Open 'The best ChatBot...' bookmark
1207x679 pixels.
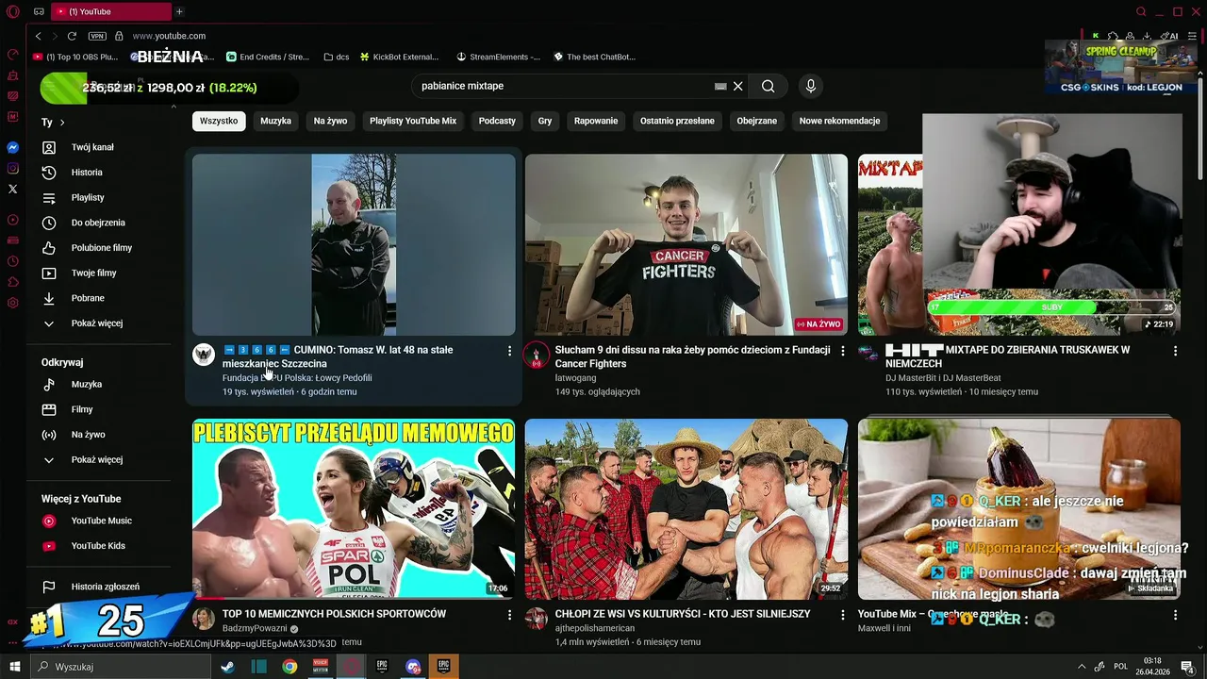(594, 57)
